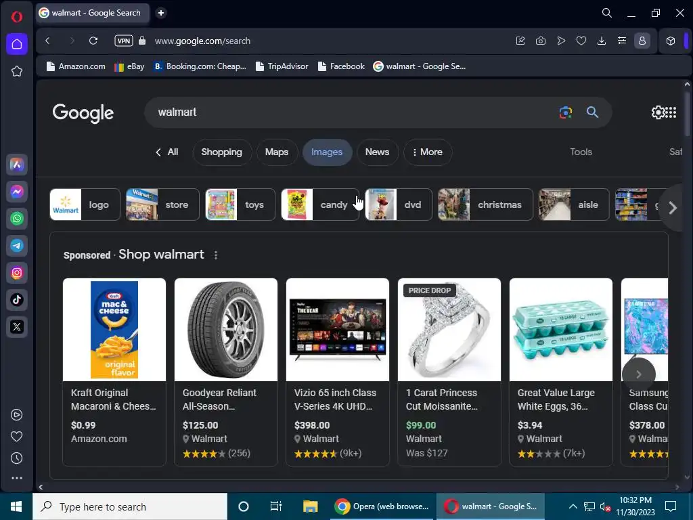Open X (Twitter) in the sidebar
693x520 pixels.
pyautogui.click(x=17, y=327)
